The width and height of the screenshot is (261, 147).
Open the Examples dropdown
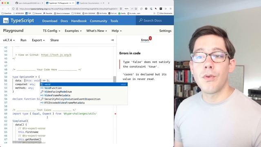(73, 31)
